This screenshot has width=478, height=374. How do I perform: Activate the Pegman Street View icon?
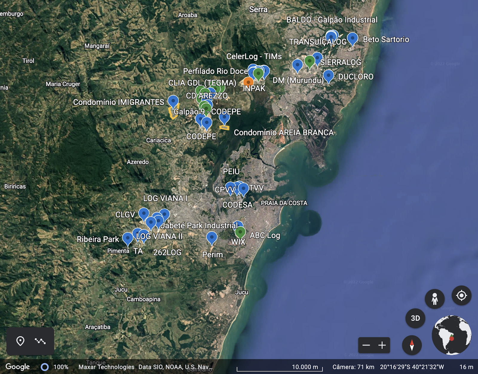(435, 299)
